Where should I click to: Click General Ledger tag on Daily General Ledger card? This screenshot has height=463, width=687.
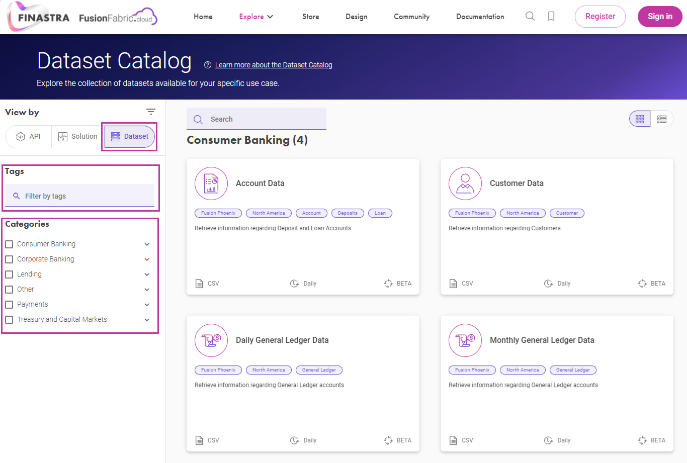[x=319, y=370]
